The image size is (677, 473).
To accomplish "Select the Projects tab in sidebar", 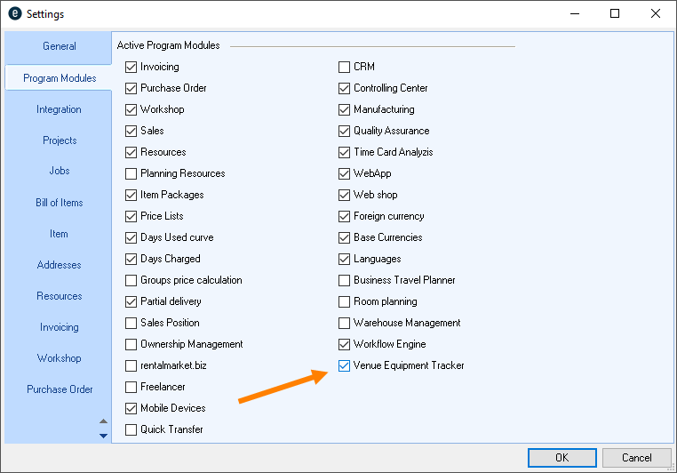I will tap(60, 140).
